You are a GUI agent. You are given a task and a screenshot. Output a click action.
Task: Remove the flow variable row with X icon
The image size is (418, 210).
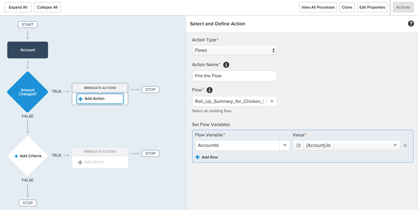(405, 146)
